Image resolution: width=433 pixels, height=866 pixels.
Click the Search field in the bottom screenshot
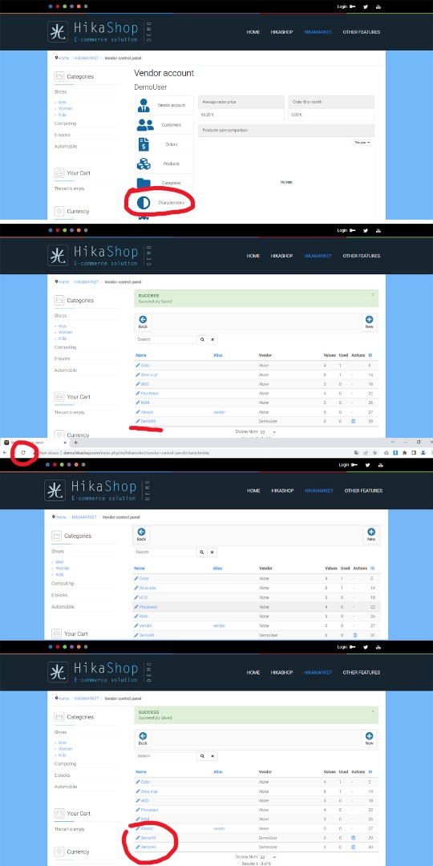click(x=166, y=755)
